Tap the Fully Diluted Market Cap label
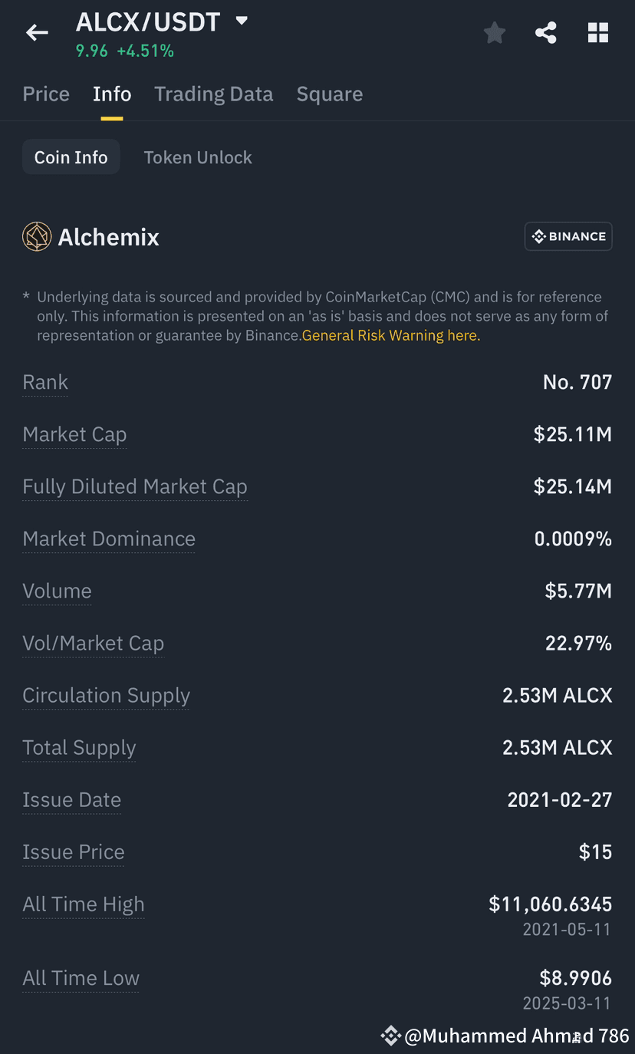Screen dimensions: 635x1054 pos(135,486)
